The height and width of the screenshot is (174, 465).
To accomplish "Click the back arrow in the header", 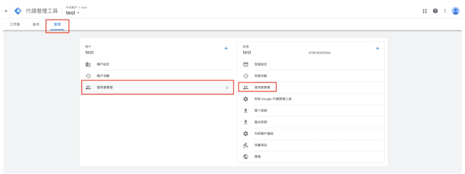I will pos(6,11).
